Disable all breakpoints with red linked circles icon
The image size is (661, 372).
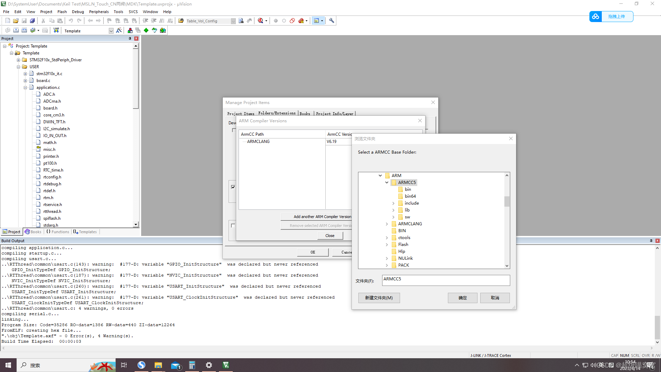[292, 21]
